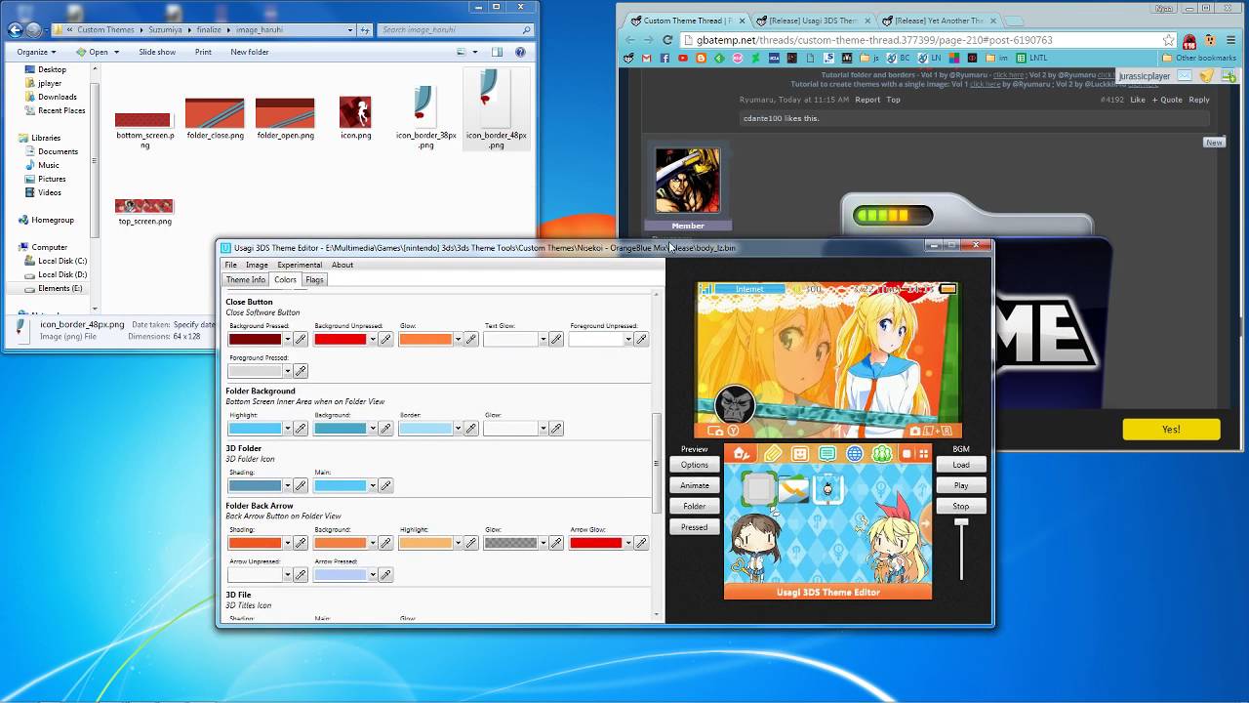Viewport: 1249px width, 703px height.
Task: Switch to the Flags tab
Action: [314, 280]
